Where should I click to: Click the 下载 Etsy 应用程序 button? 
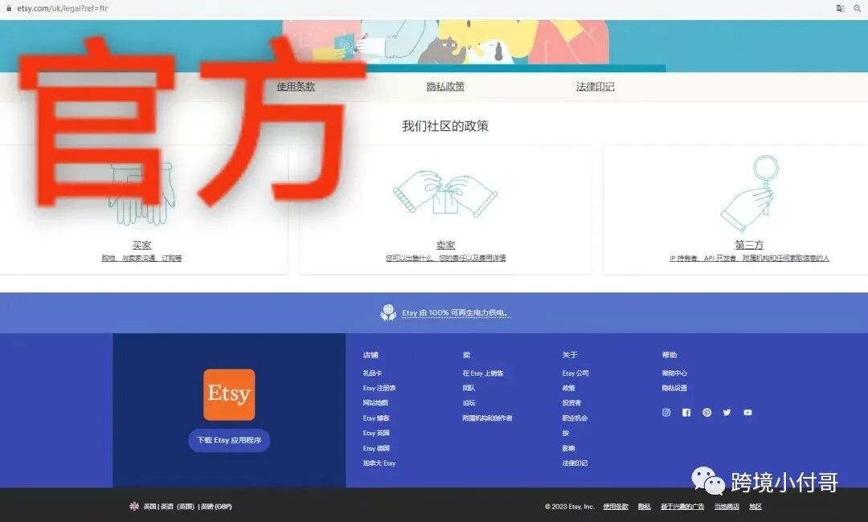[229, 440]
